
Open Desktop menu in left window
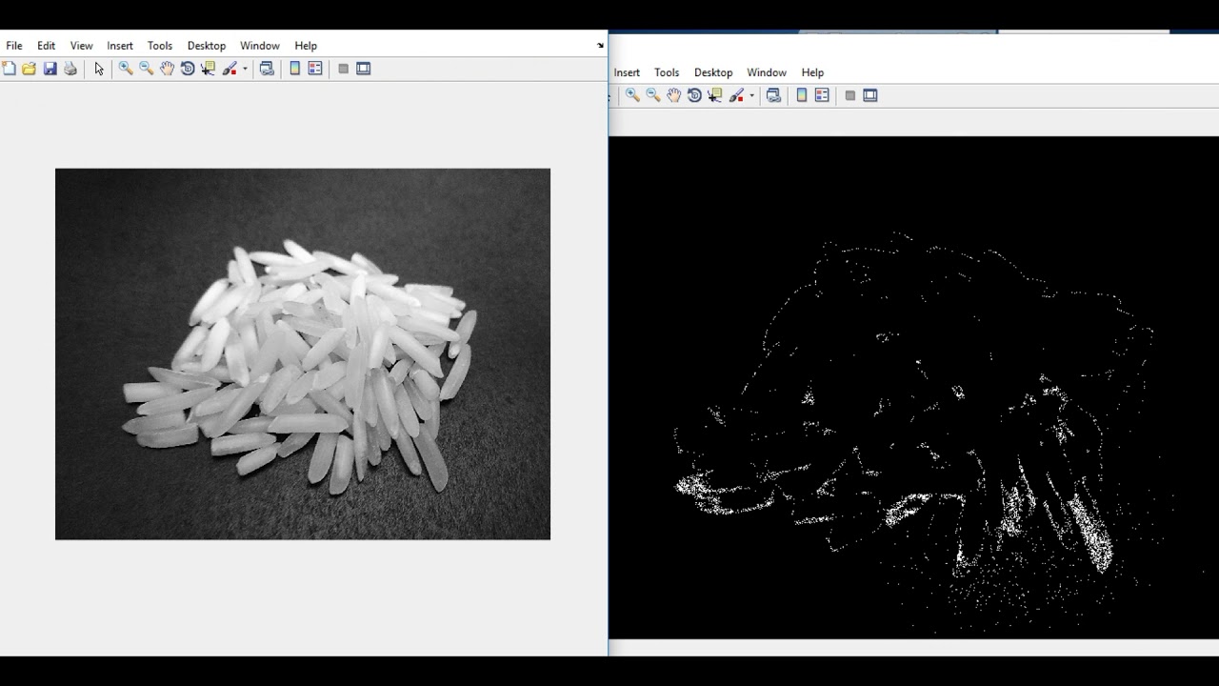207,46
